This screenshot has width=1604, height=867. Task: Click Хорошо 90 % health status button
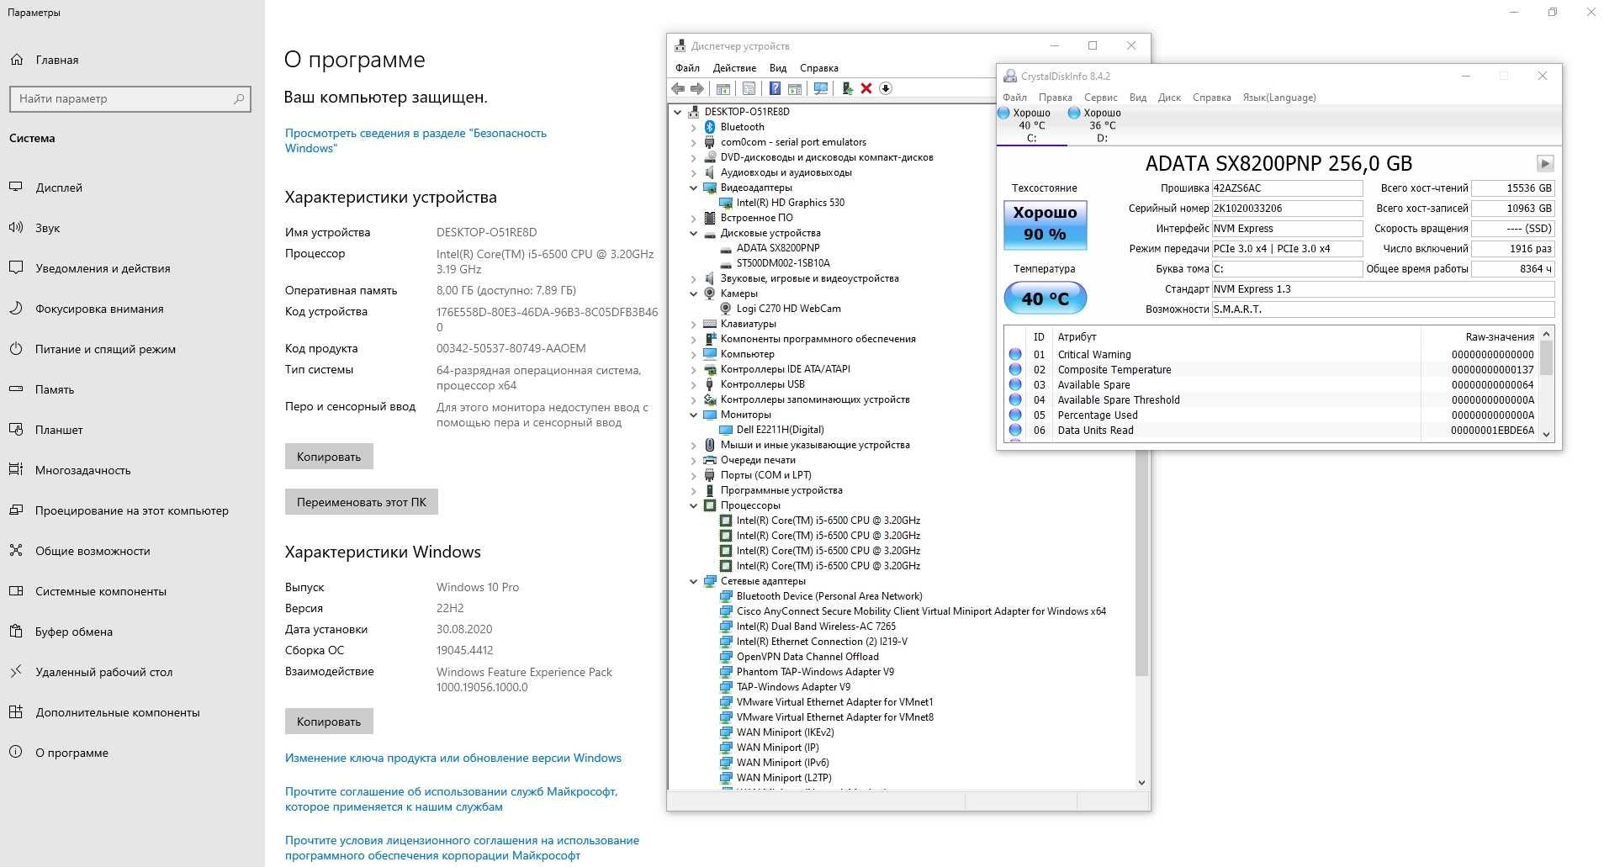pyautogui.click(x=1045, y=225)
